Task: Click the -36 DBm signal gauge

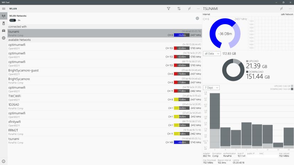Action: 225,34
